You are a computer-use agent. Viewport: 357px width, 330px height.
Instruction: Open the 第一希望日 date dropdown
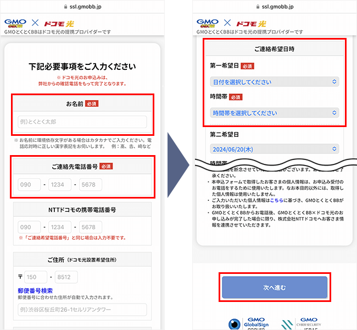point(274,82)
